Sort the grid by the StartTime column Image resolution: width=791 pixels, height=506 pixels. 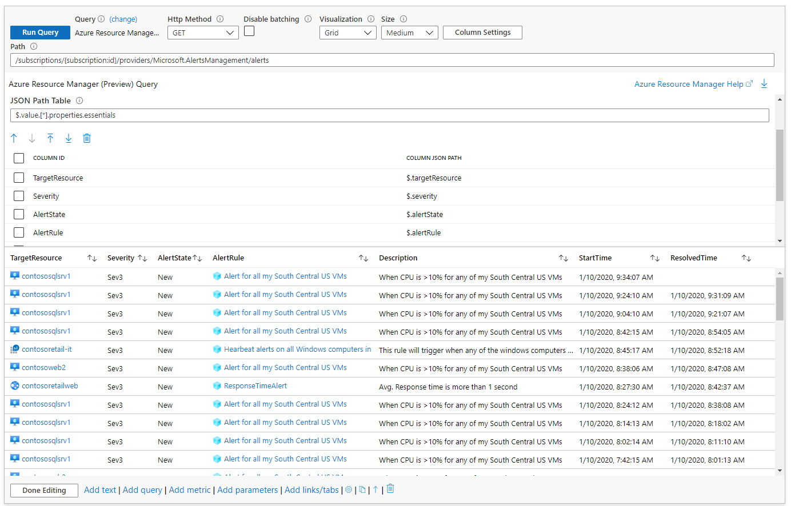tap(654, 258)
